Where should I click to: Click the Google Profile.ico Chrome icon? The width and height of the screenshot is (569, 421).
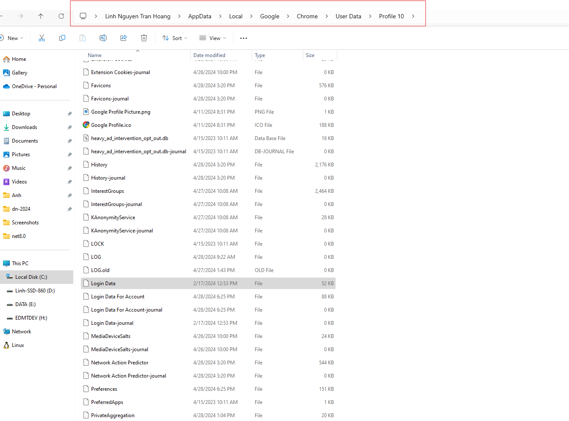coord(86,125)
